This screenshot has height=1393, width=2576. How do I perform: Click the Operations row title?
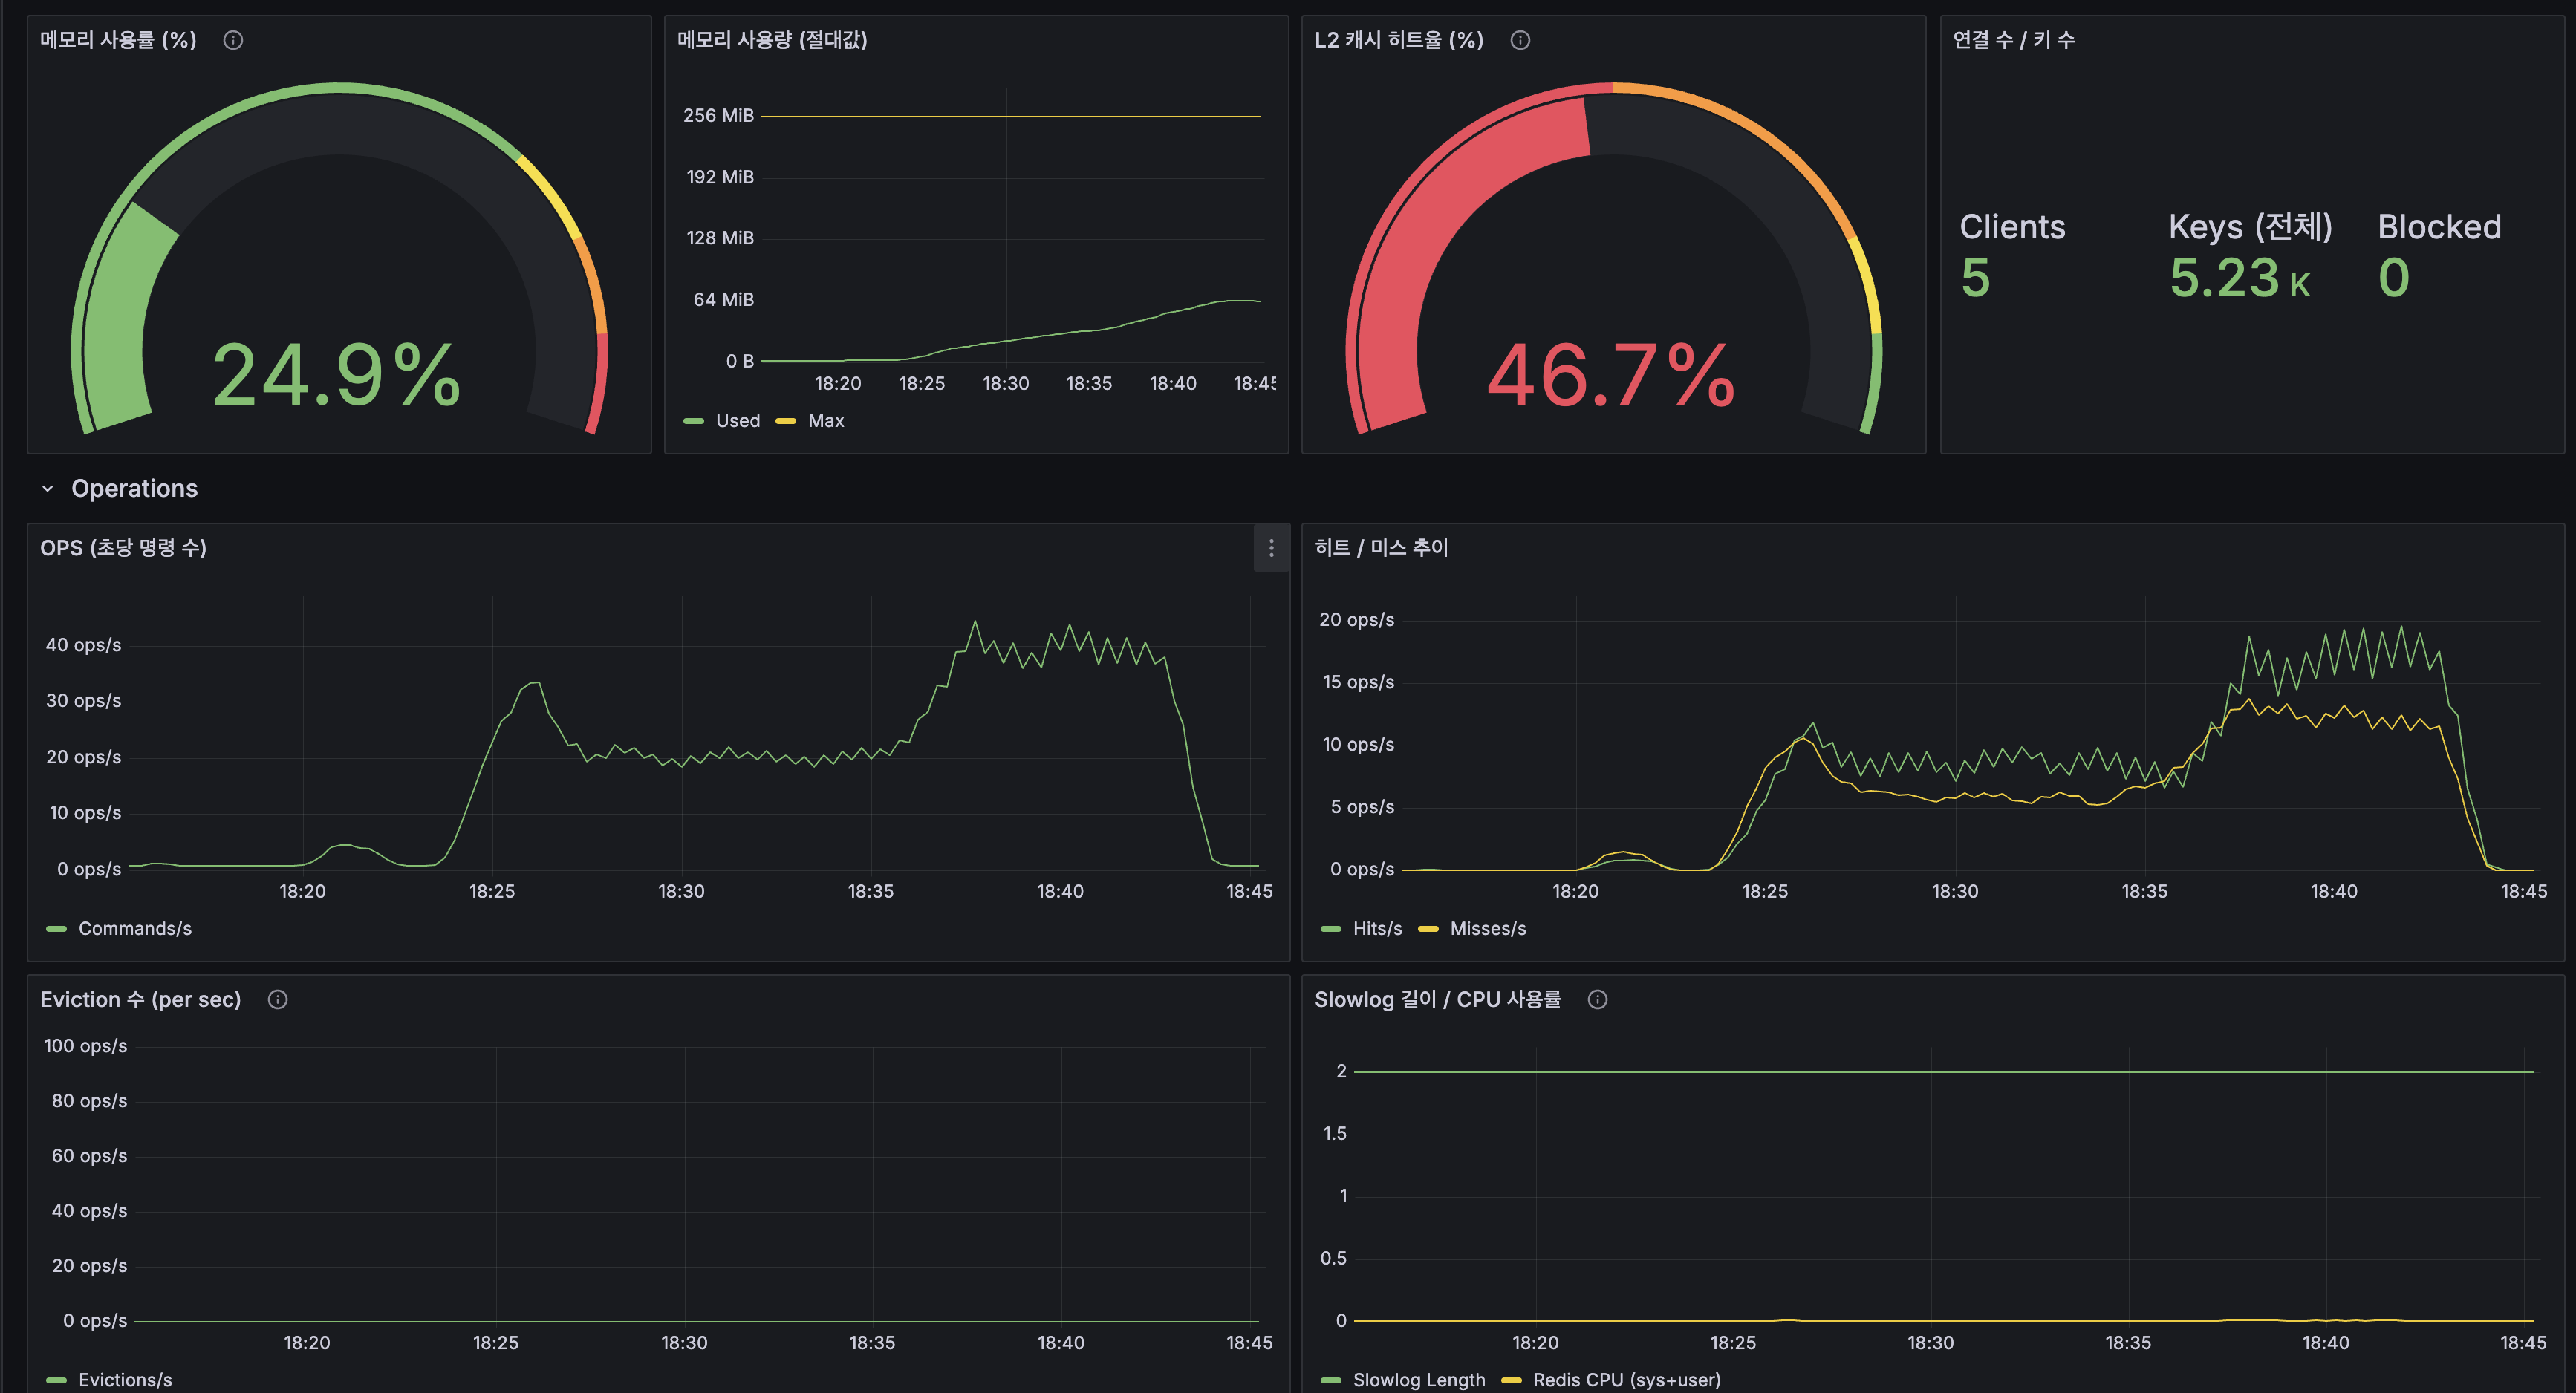tap(134, 489)
